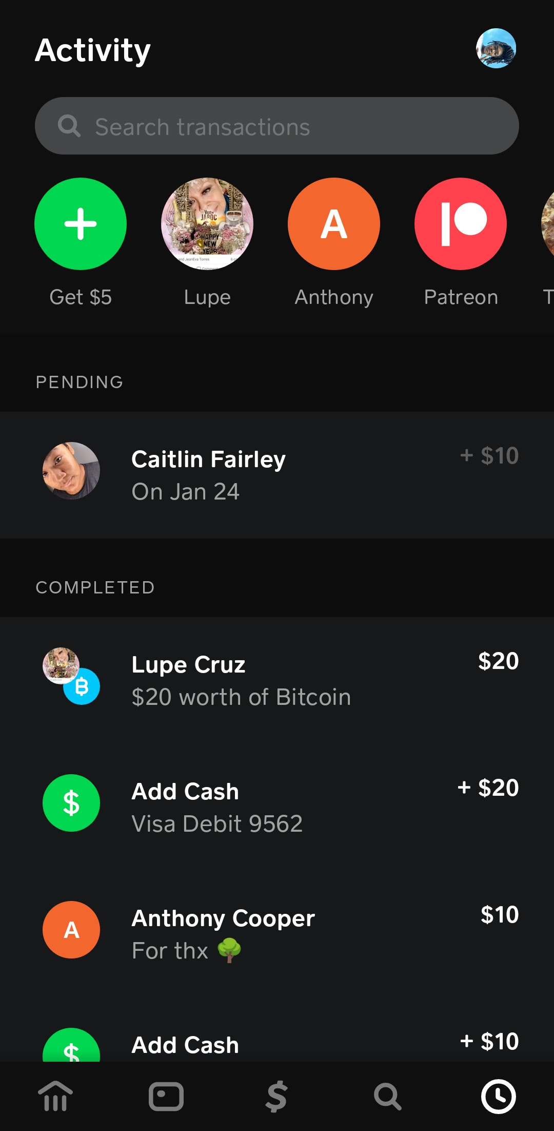Tap the orange A avatar beside Anthony Cooper
Image resolution: width=554 pixels, height=1131 pixels.
pos(71,930)
